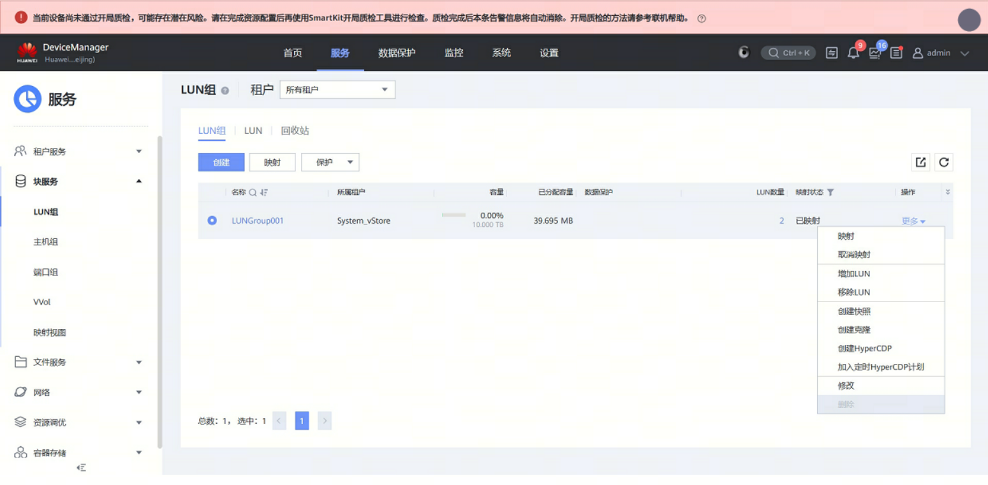Expand 文件服务 in the sidebar
The width and height of the screenshot is (988, 485).
139,363
